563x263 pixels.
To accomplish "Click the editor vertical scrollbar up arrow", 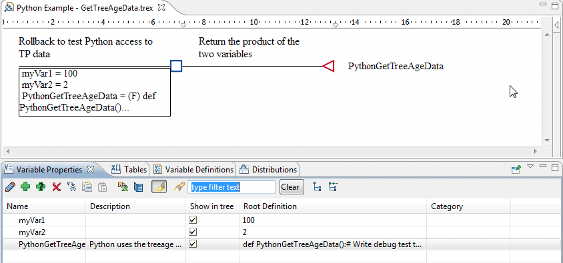I will [547, 35].
